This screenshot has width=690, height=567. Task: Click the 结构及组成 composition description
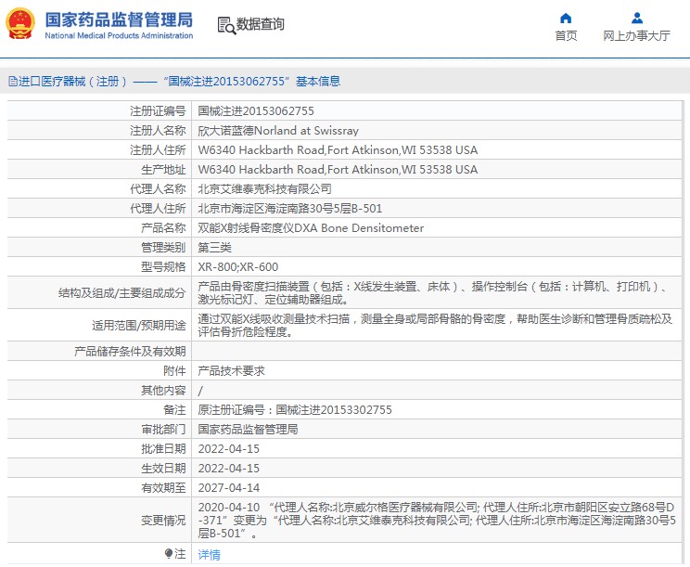[x=432, y=293]
